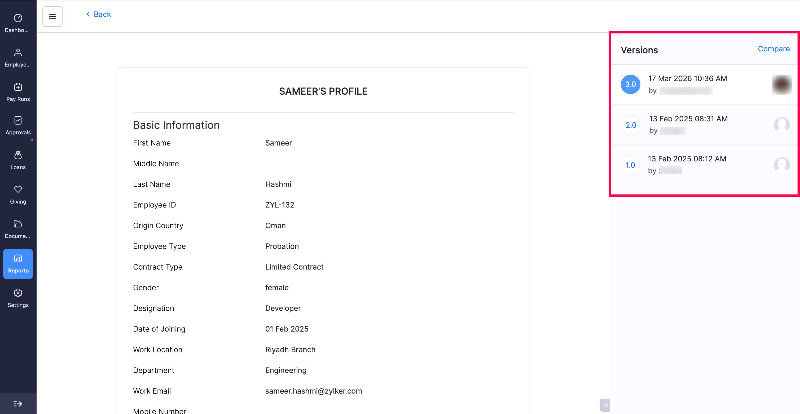
Task: Open Pay Runs from sidebar
Action: click(x=18, y=87)
